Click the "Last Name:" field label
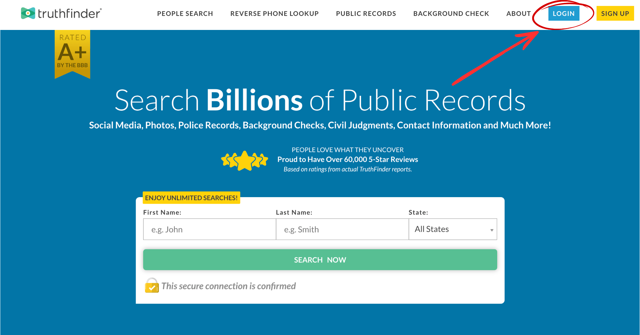This screenshot has height=335, width=640. (x=294, y=212)
